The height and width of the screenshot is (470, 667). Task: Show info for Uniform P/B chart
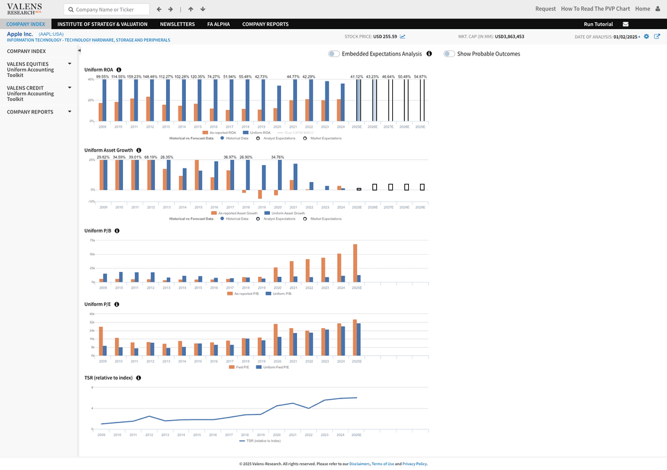coord(117,231)
